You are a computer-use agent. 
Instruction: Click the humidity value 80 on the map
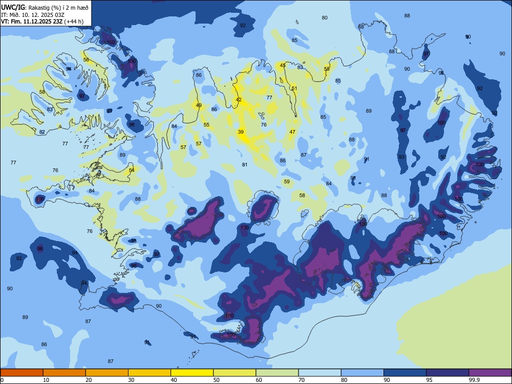click(x=325, y=17)
